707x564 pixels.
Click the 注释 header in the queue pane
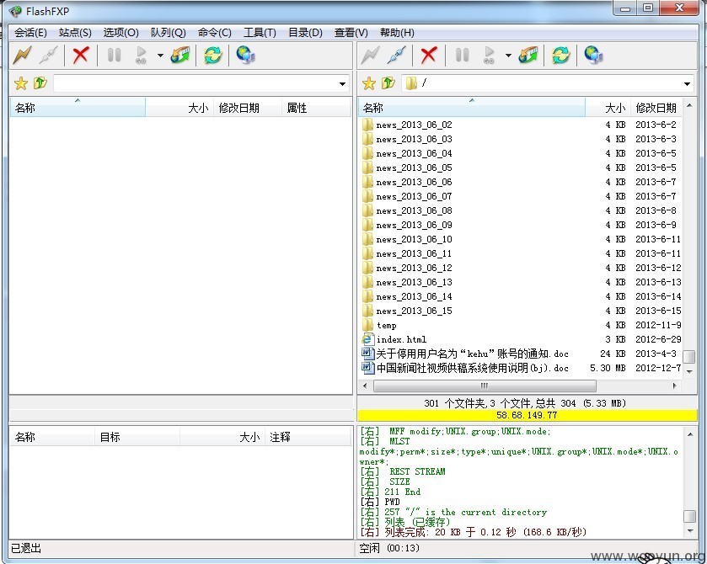308,437
